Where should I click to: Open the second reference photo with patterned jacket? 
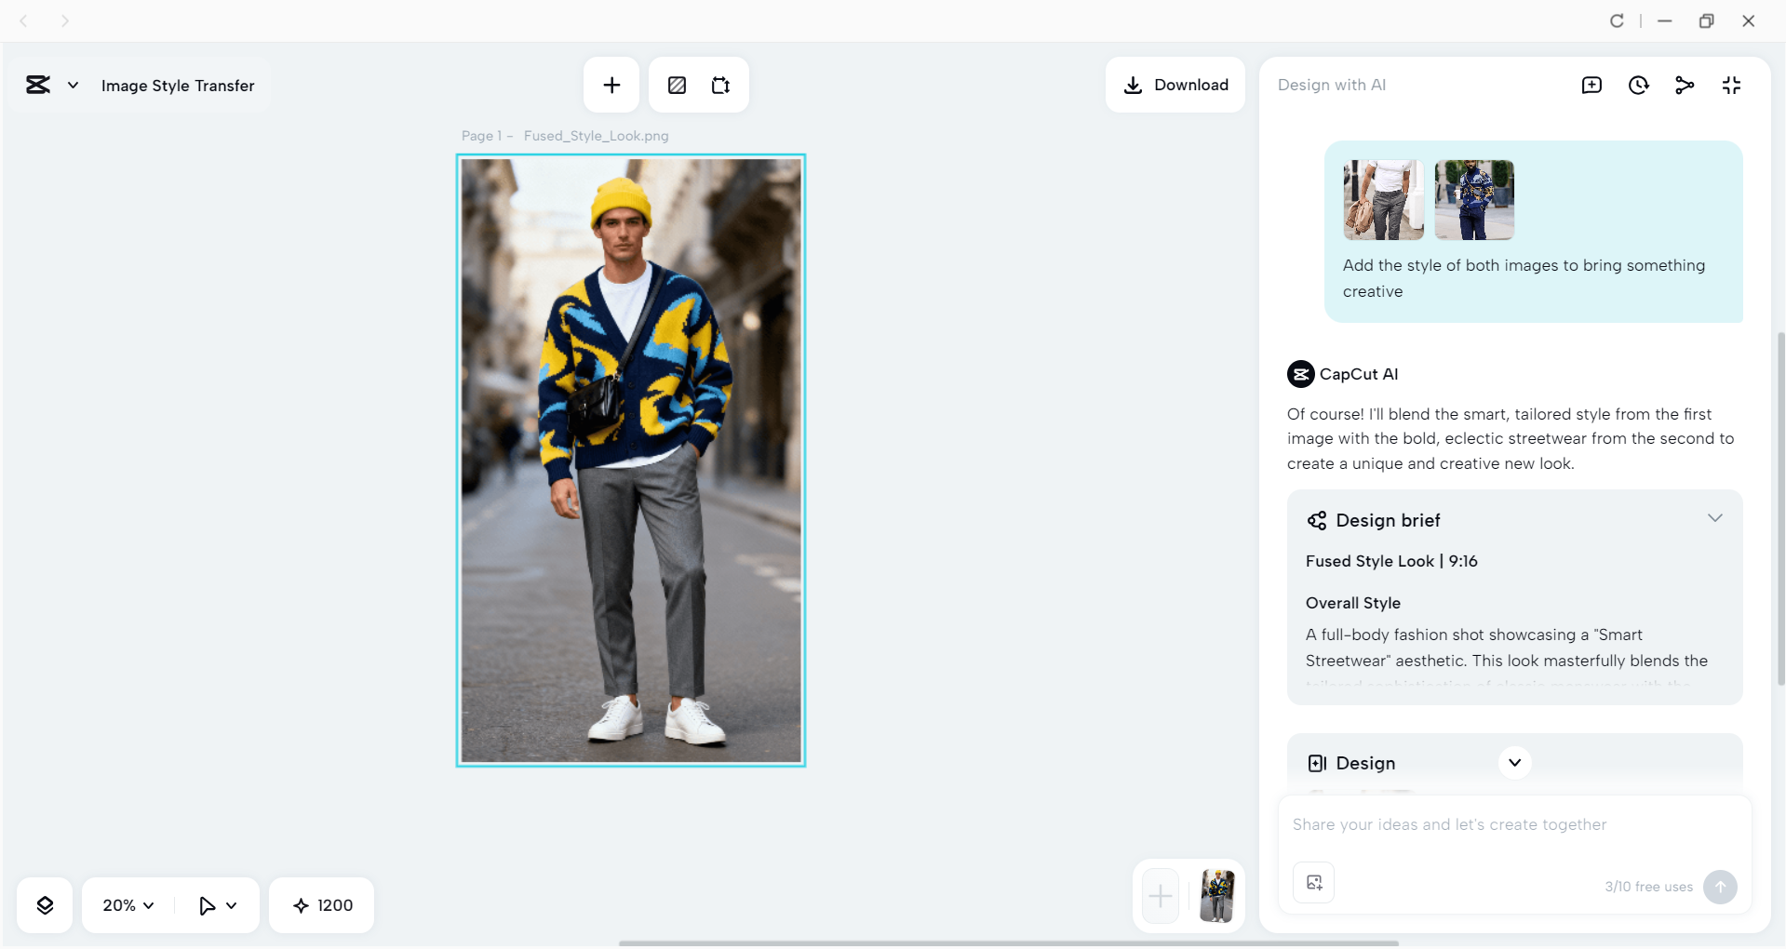(1474, 199)
